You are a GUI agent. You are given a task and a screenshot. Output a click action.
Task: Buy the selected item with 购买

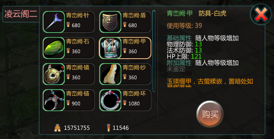pos(210,114)
